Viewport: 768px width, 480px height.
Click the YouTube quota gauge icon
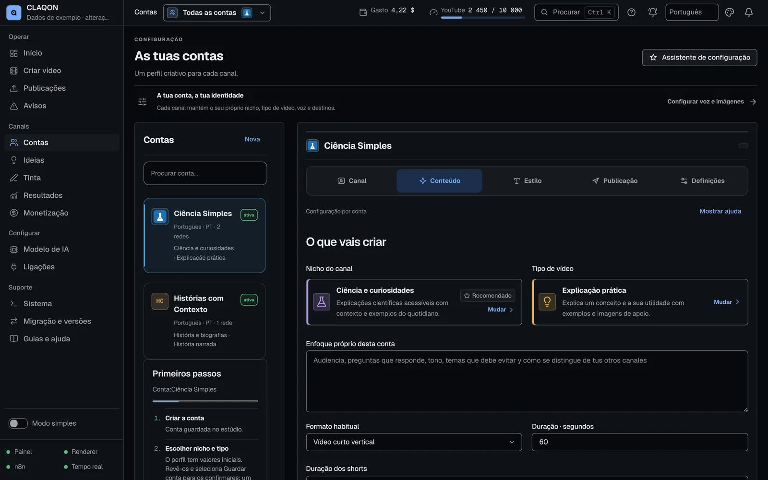tap(433, 12)
